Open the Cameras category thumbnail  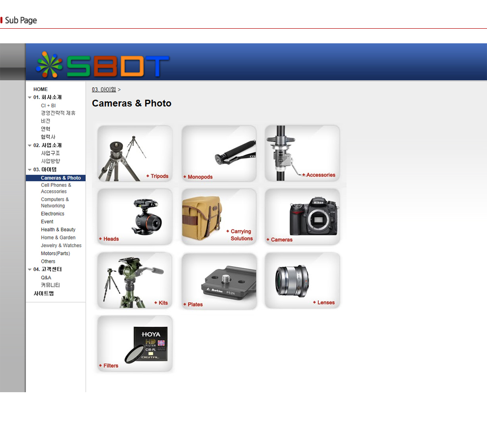point(302,217)
